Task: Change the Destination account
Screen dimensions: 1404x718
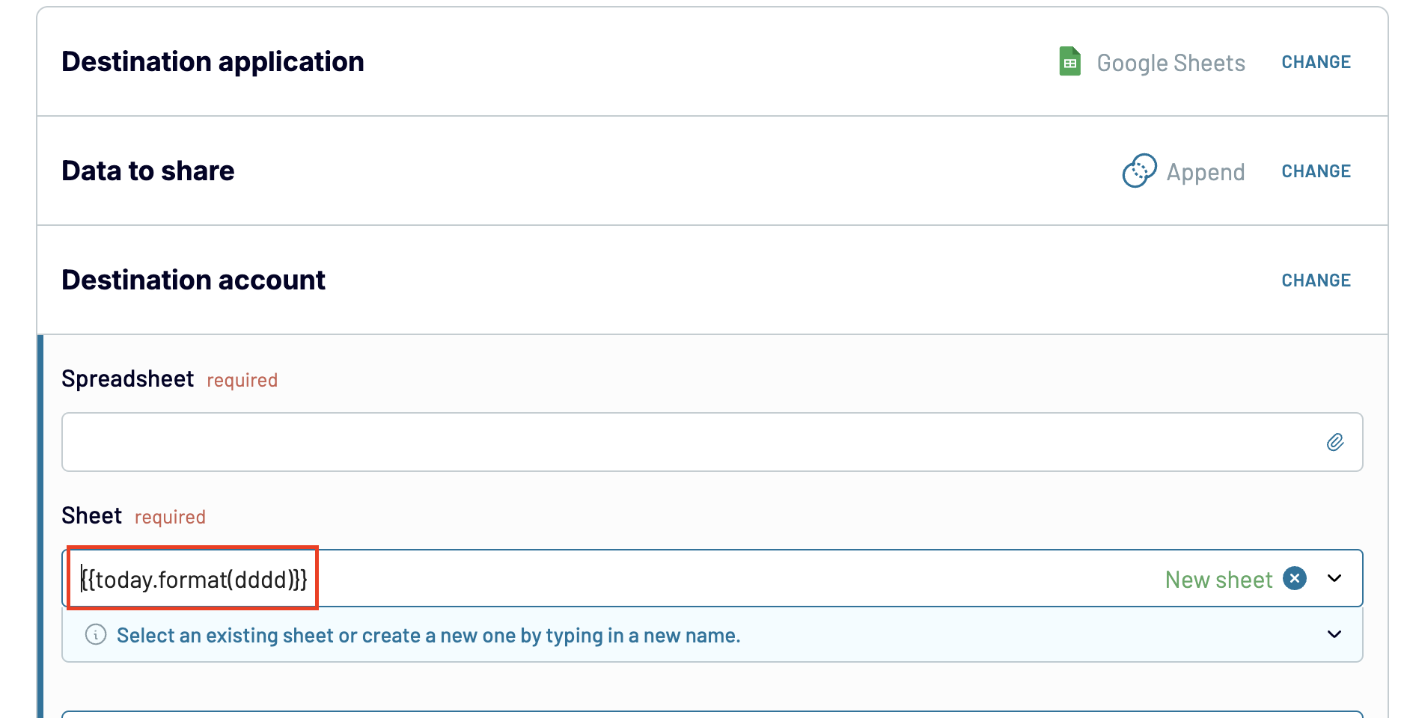Action: 1316,280
